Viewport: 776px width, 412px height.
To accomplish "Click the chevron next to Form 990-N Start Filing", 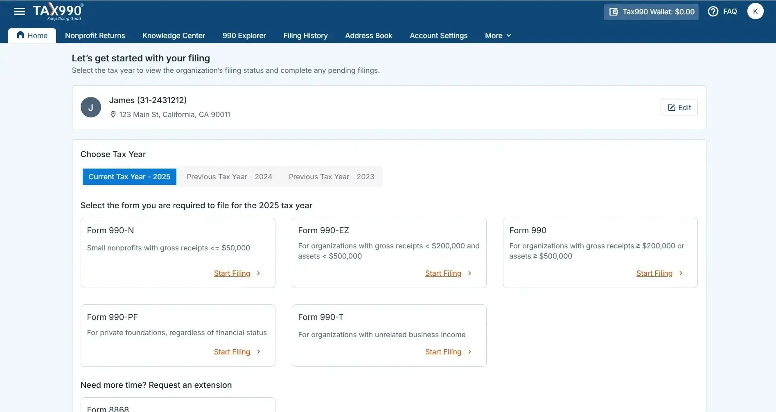I will coord(258,273).
